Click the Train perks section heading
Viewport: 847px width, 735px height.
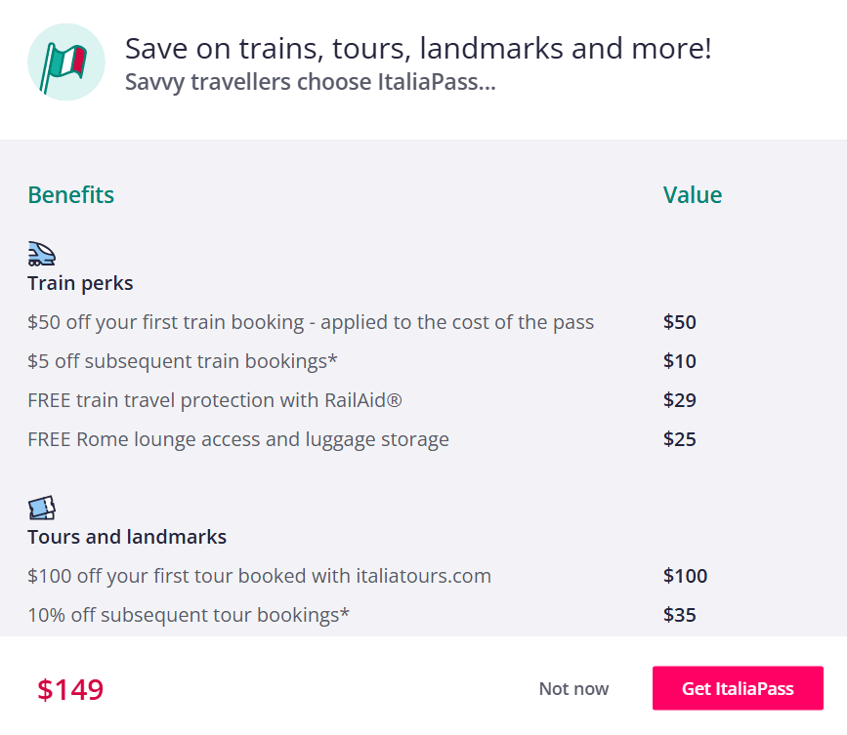click(x=80, y=284)
